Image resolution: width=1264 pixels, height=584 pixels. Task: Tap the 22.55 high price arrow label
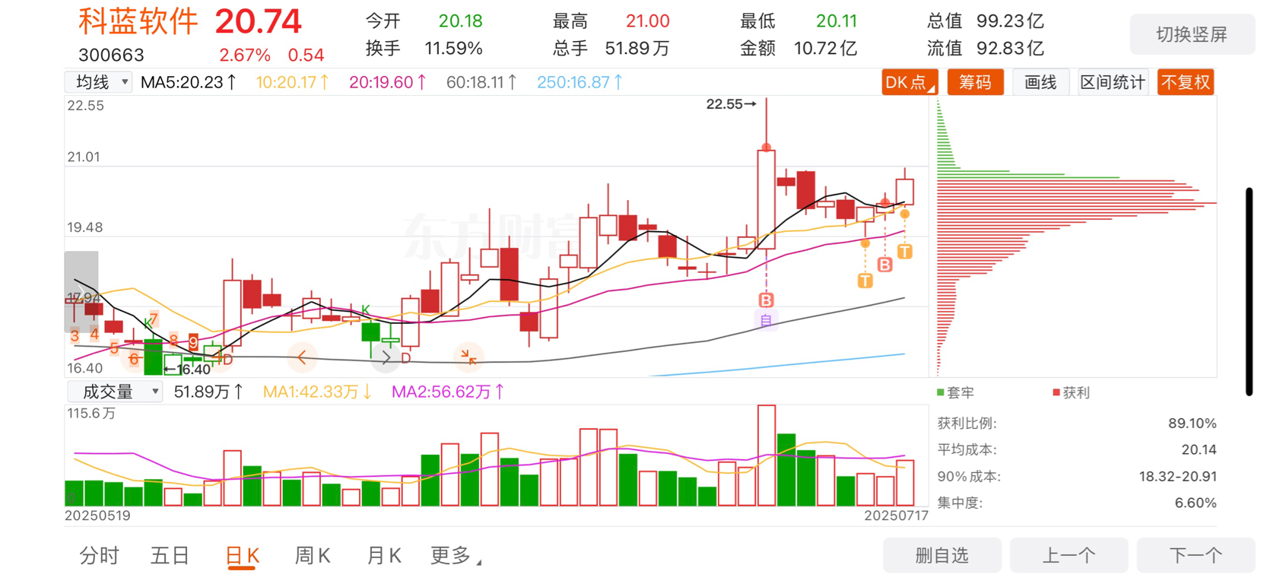[731, 104]
